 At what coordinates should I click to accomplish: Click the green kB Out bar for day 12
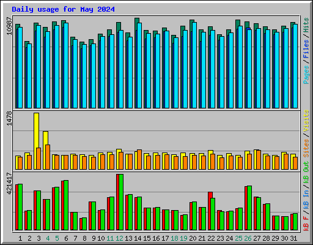pyautogui.click(x=121, y=202)
